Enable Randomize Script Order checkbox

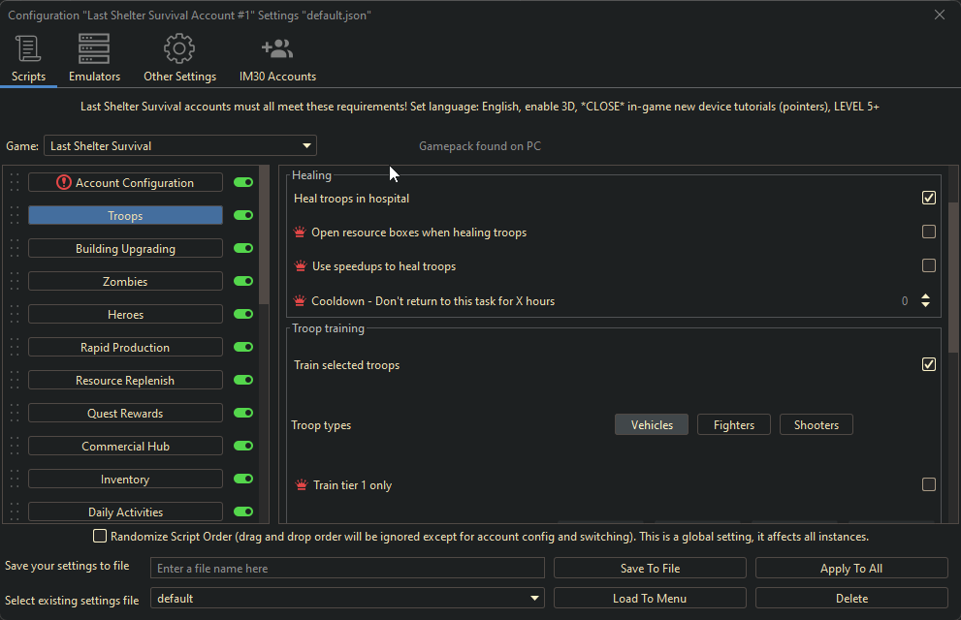click(x=99, y=536)
